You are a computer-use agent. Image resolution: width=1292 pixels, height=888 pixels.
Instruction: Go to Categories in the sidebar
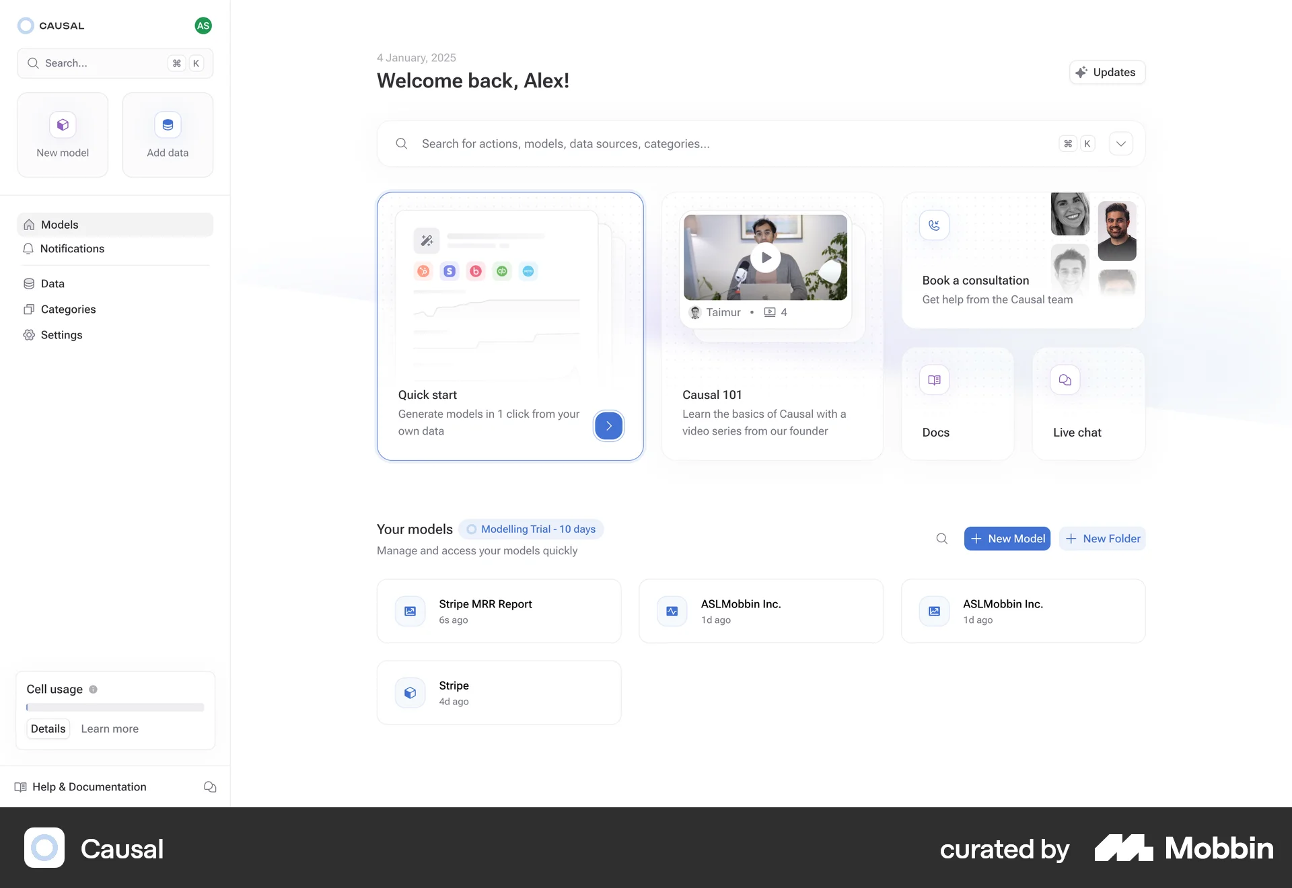click(x=68, y=309)
